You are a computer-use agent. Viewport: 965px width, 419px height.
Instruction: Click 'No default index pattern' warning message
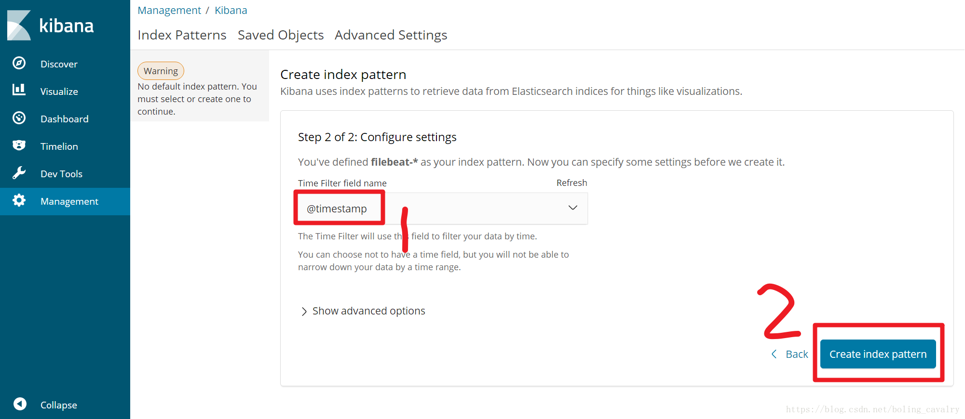coord(197,99)
